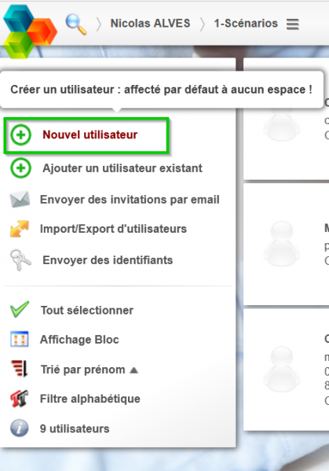
Task: Click plus icon beside Ajouter un utilisateur existant
Action: coord(20,168)
